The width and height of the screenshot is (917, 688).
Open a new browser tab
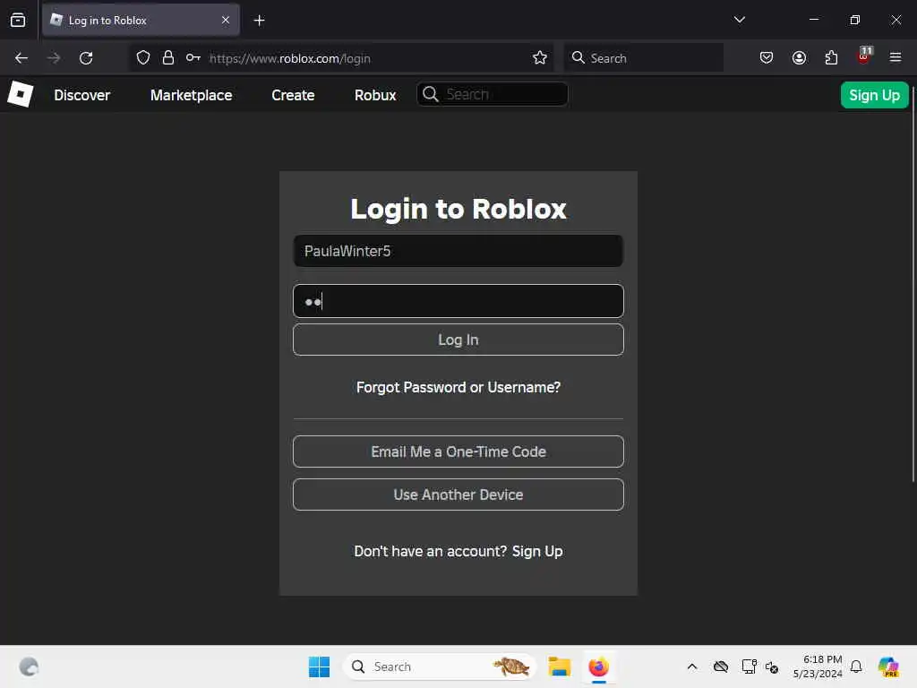click(259, 21)
